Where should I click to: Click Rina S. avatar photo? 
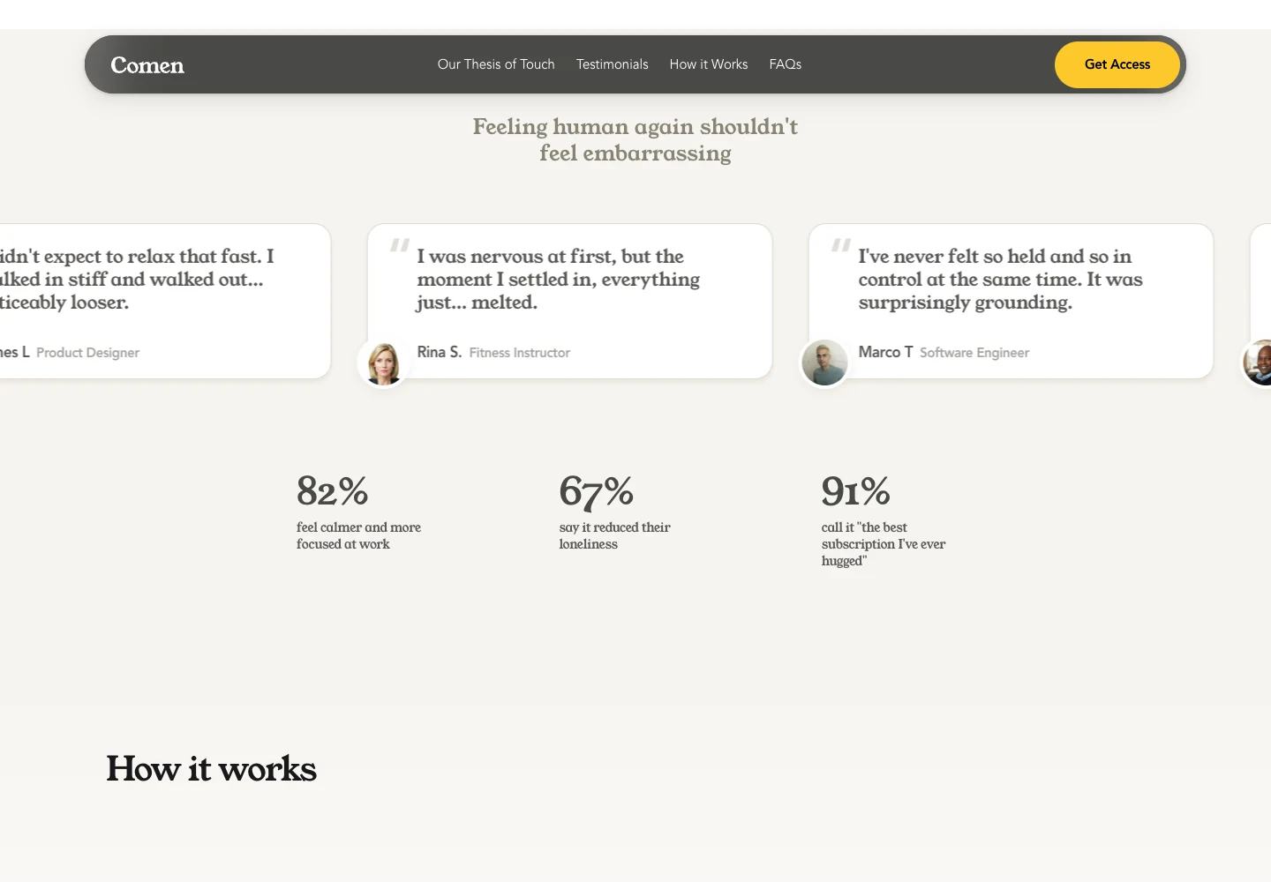[x=384, y=363]
